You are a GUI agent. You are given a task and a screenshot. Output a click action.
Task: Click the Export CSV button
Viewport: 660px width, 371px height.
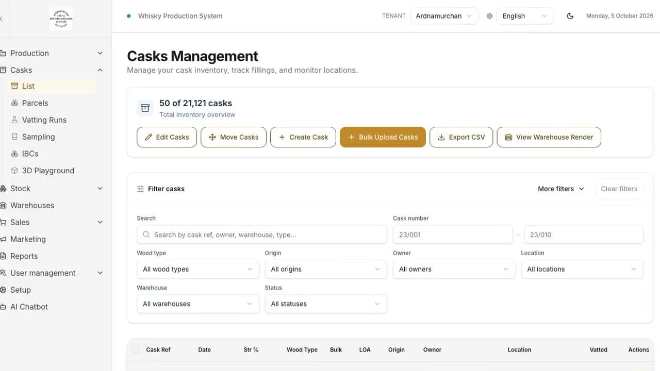(x=461, y=137)
